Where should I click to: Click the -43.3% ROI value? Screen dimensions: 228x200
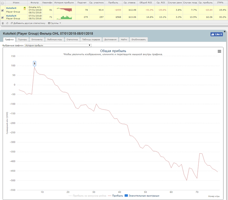(x=149, y=10)
